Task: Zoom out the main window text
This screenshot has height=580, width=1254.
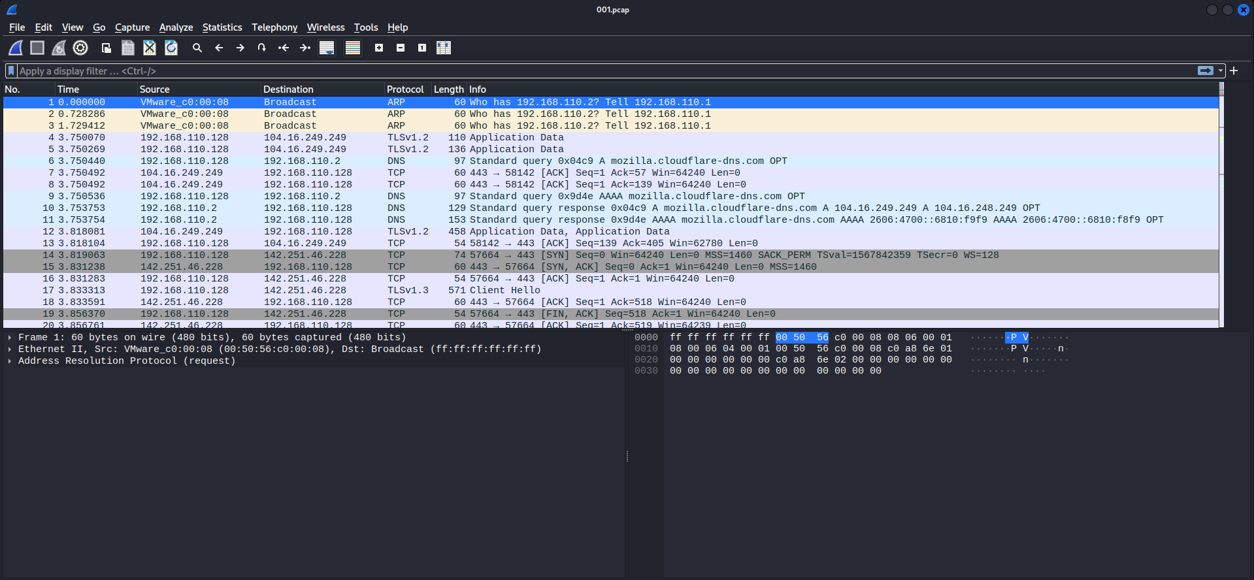Action: pyautogui.click(x=401, y=48)
